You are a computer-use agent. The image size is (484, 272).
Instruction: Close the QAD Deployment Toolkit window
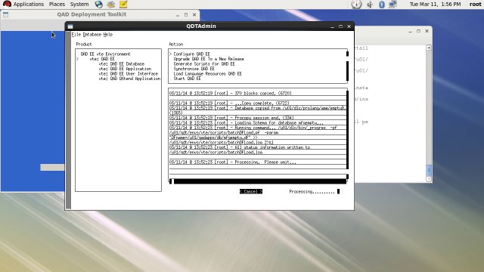coord(194,15)
